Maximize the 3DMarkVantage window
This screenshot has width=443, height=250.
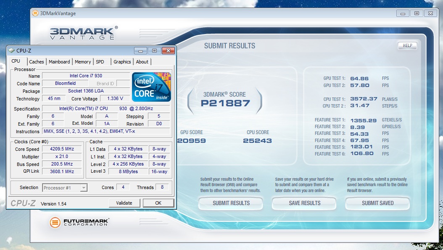417,13
